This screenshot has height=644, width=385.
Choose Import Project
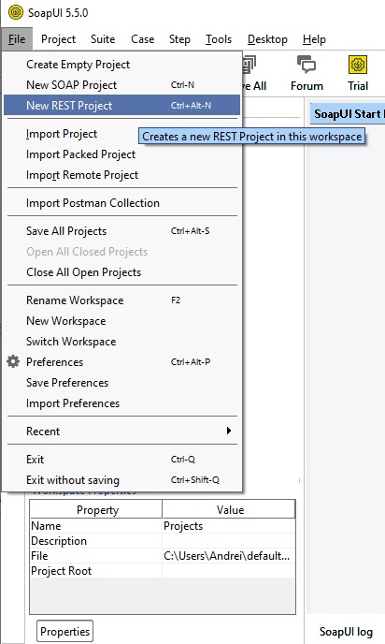click(121, 134)
